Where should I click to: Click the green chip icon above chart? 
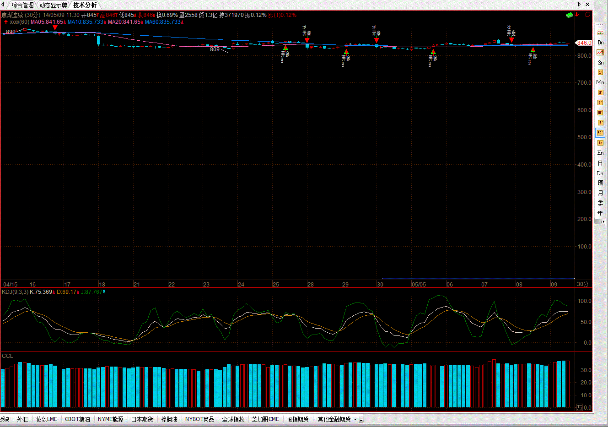569,15
